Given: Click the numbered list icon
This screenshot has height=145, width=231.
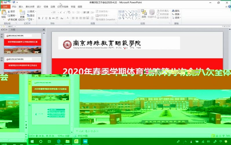Looking at the screenshot, I should pyautogui.click(x=79, y=12).
